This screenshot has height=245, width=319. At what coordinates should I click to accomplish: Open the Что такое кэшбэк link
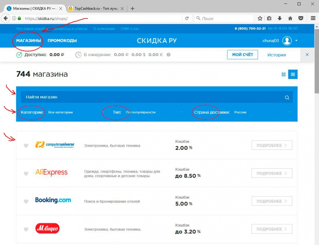coord(32,29)
